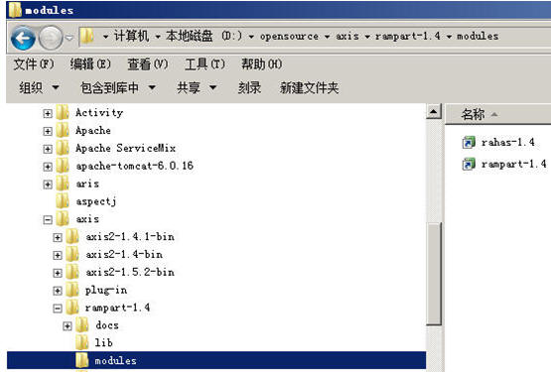Select the Apache folder icon
This screenshot has height=372, width=551.
(x=63, y=130)
